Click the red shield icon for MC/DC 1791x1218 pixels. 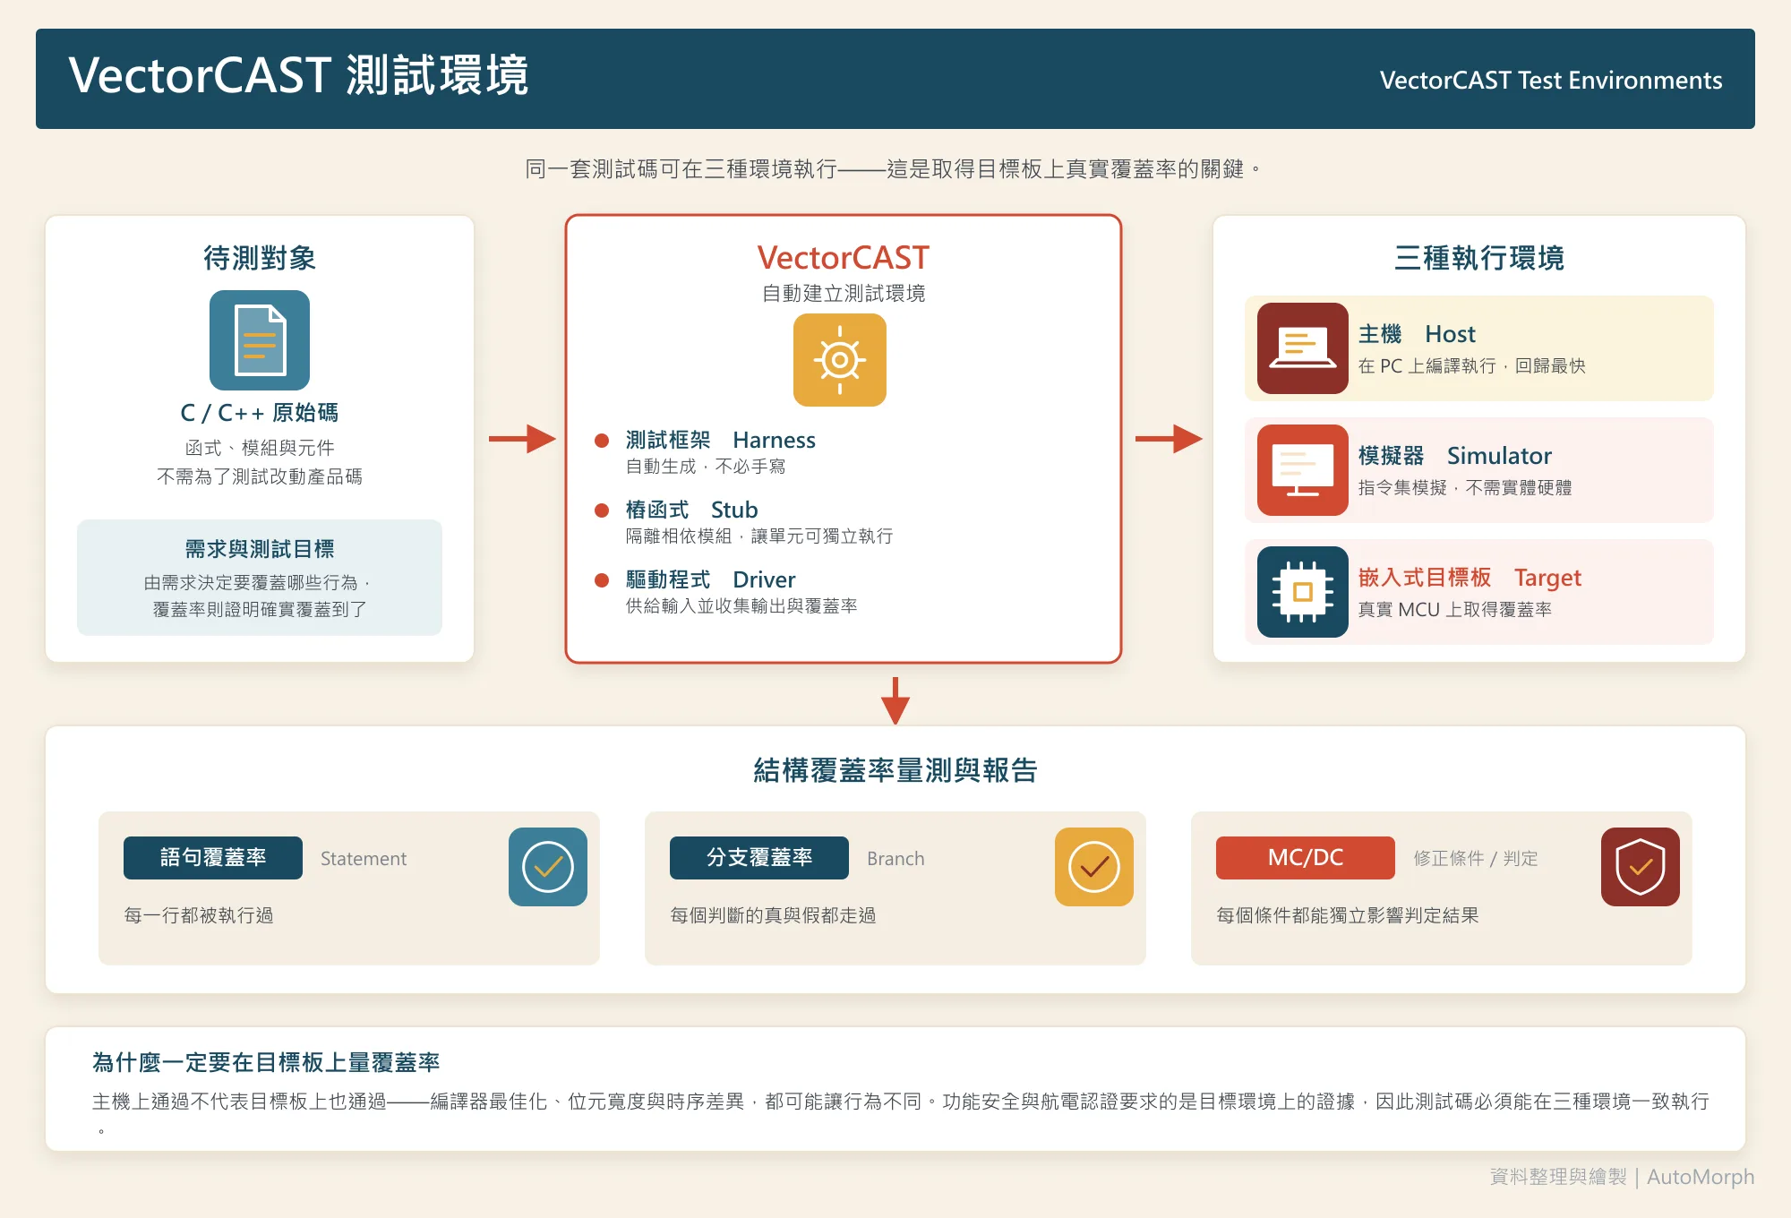(x=1641, y=867)
